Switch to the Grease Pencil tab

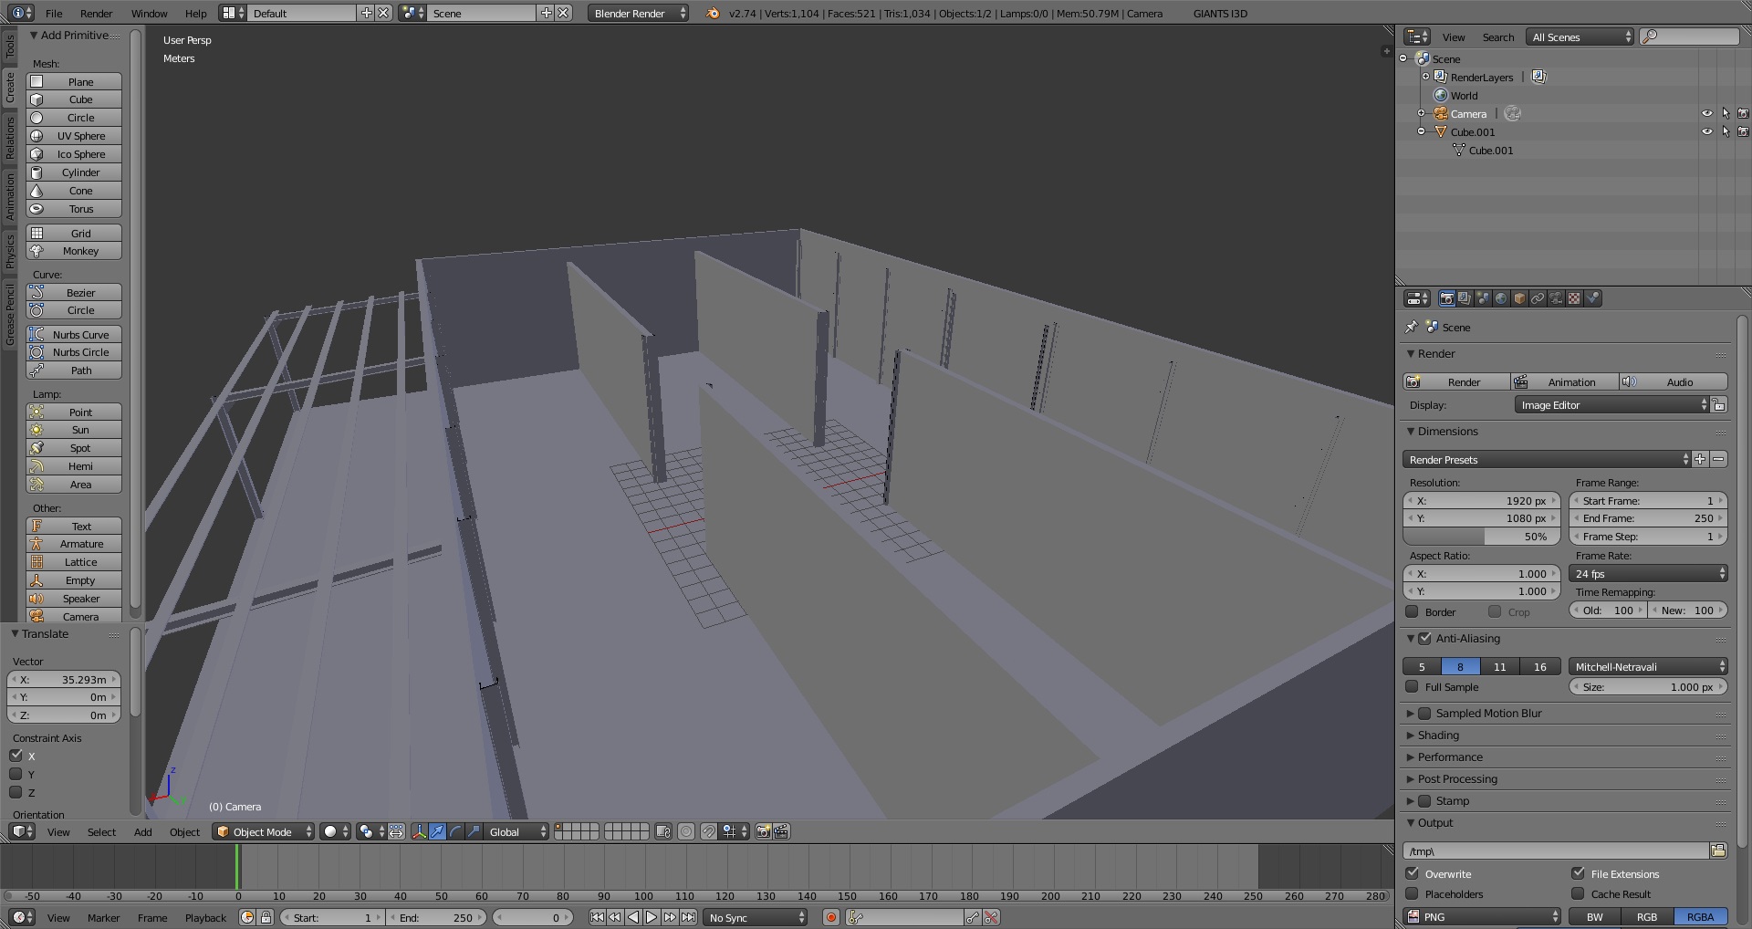10,314
